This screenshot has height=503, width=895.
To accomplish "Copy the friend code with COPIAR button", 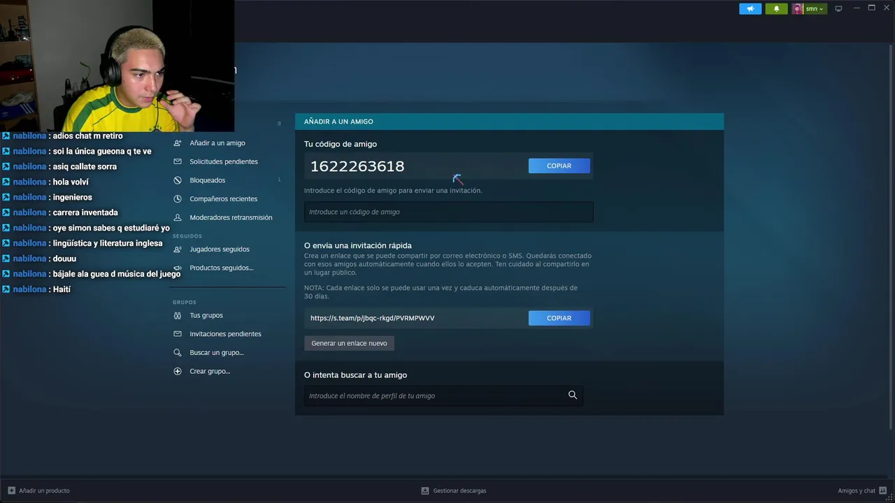I will click(x=559, y=166).
